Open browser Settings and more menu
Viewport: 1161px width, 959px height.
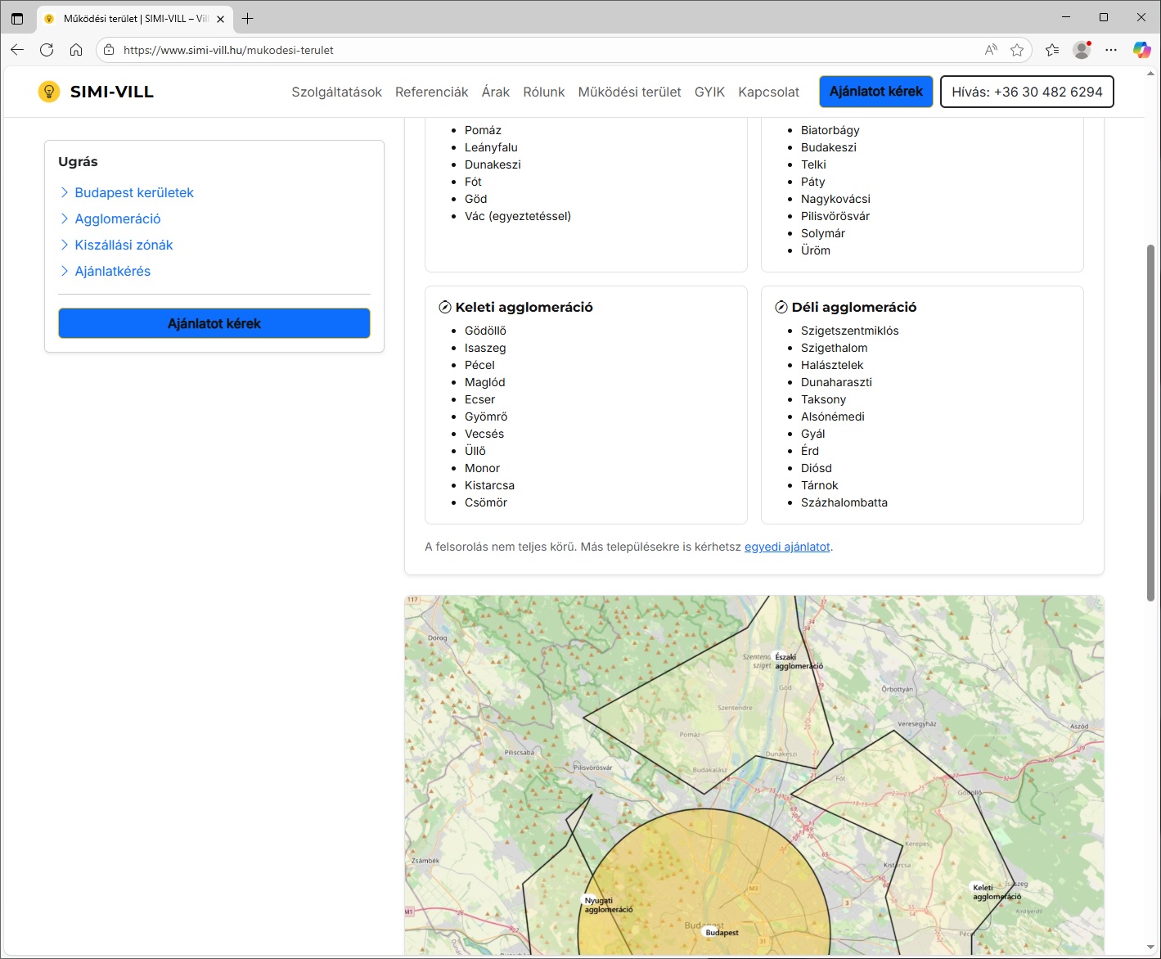tap(1110, 50)
